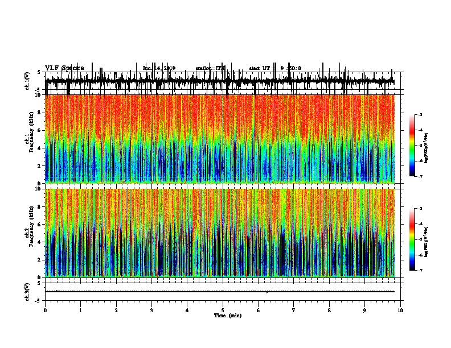Click the ch.3(V) axis label
Viewport: 451px width, 348px height.
coord(27,292)
